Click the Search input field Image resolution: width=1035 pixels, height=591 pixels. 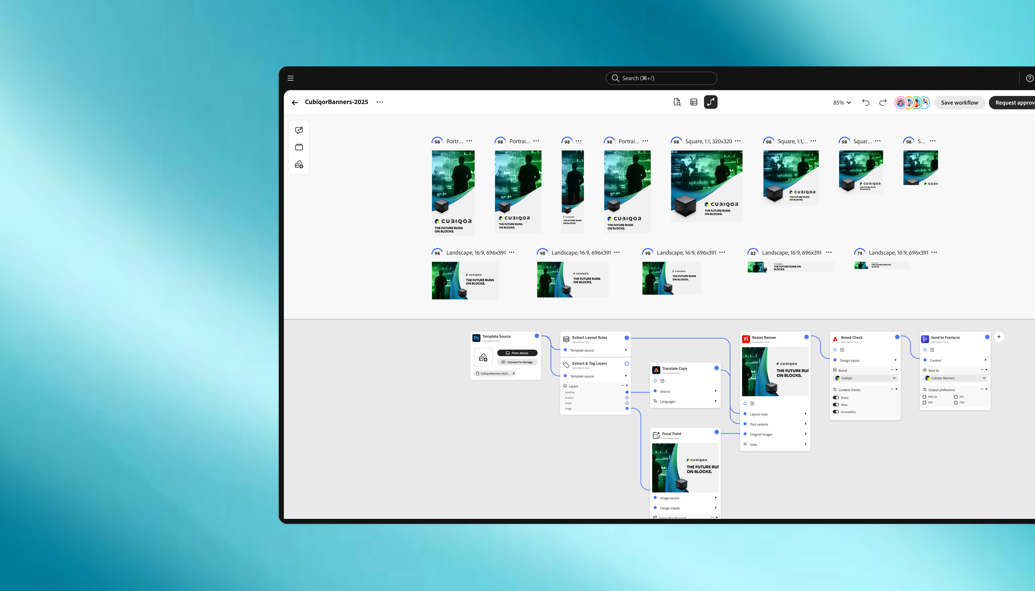(x=661, y=78)
